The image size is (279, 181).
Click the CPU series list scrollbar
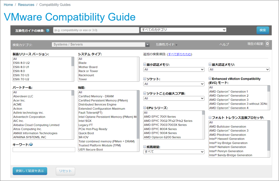coord(203,125)
